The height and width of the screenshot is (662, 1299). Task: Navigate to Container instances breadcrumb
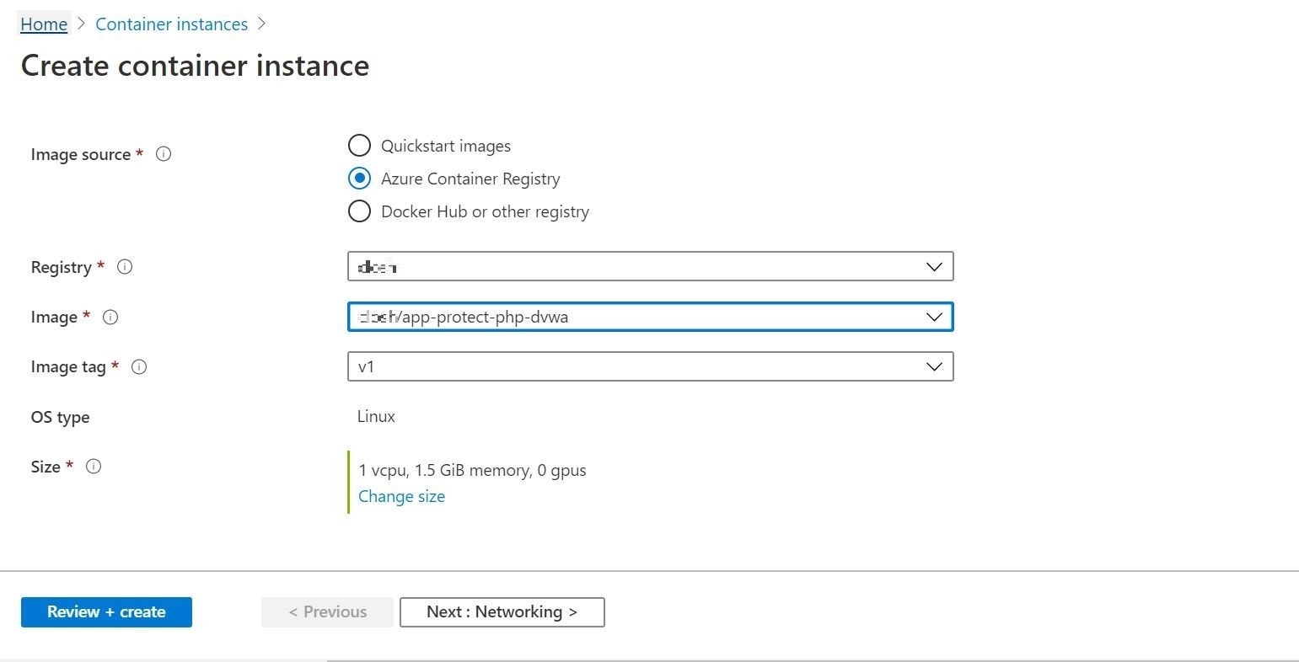tap(171, 24)
